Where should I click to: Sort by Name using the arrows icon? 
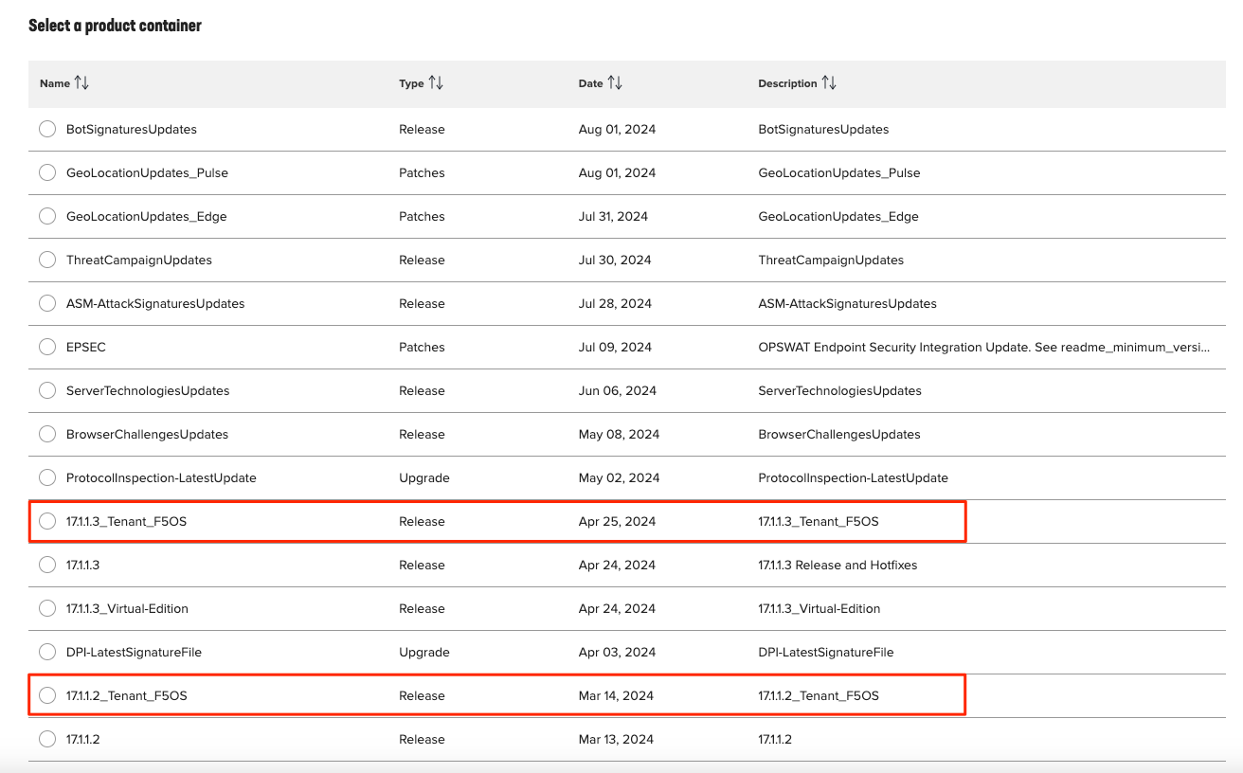[x=81, y=83]
